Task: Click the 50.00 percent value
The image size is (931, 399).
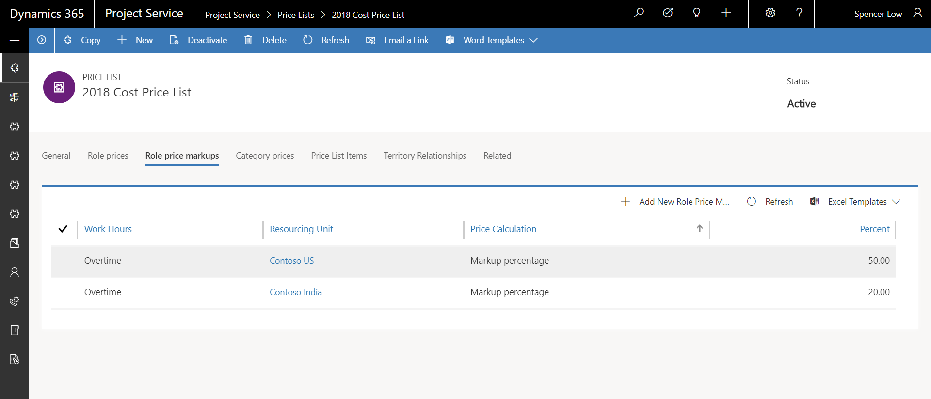Action: [879, 260]
